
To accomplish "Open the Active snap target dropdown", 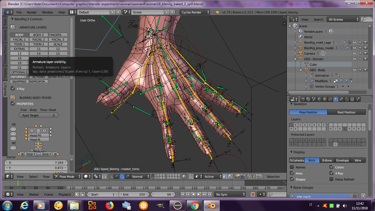I will pyautogui.click(x=212, y=177).
